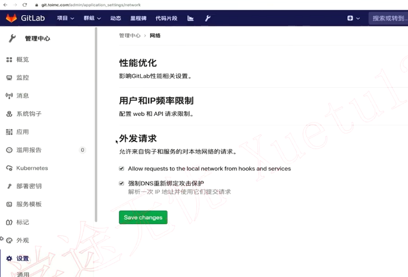
Task: Click 管理中心 breadcrumb link
Action: click(130, 36)
